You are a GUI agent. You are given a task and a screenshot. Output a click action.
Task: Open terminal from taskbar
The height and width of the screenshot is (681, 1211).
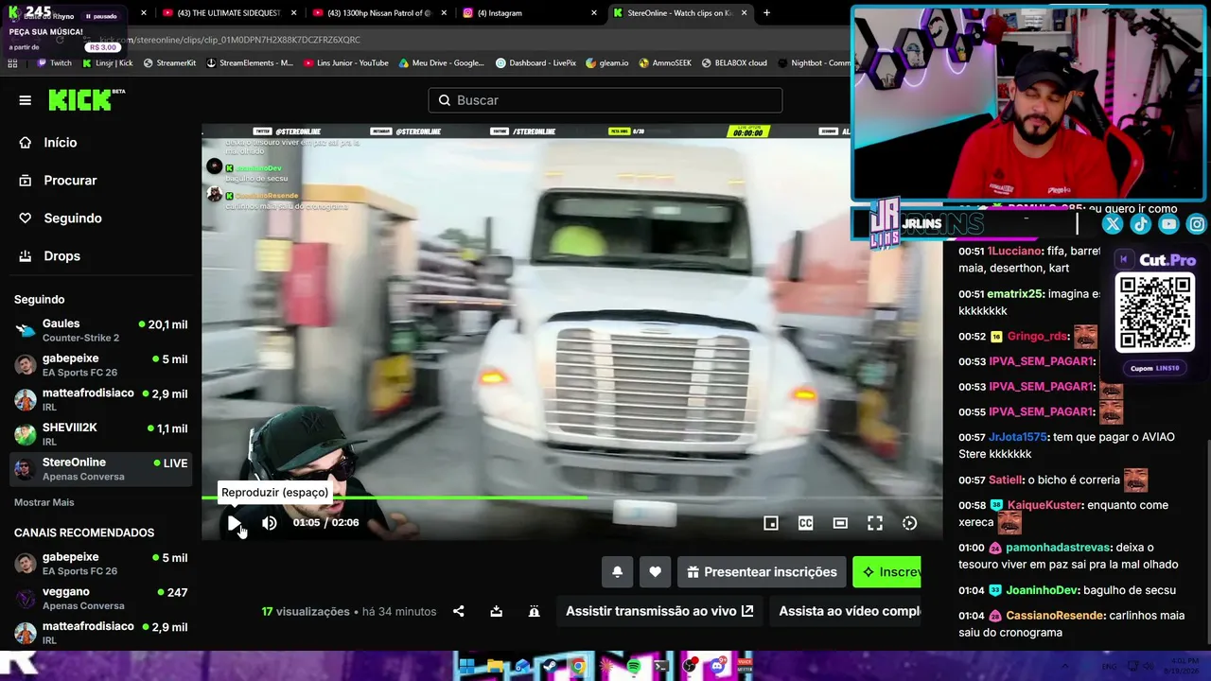(661, 666)
